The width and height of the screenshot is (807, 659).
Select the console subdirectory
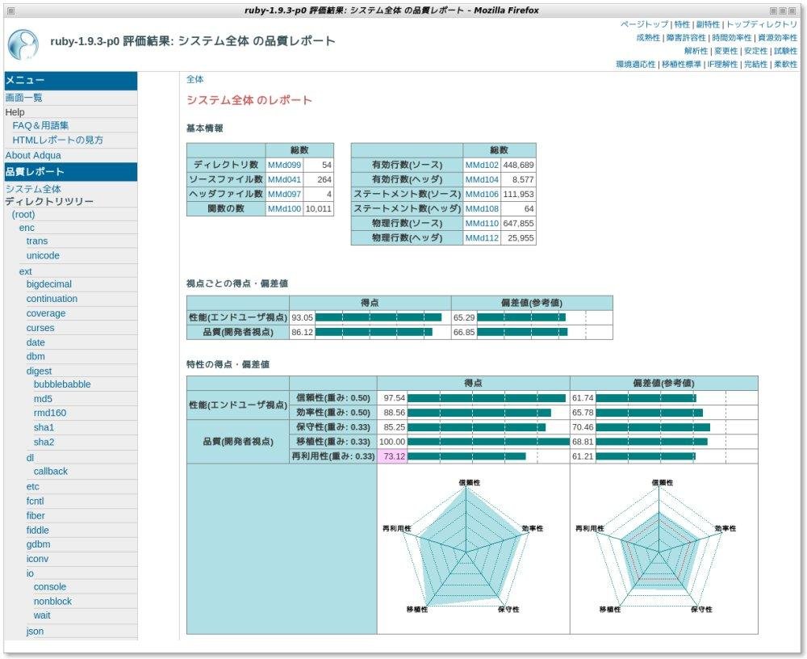pyautogui.click(x=50, y=587)
